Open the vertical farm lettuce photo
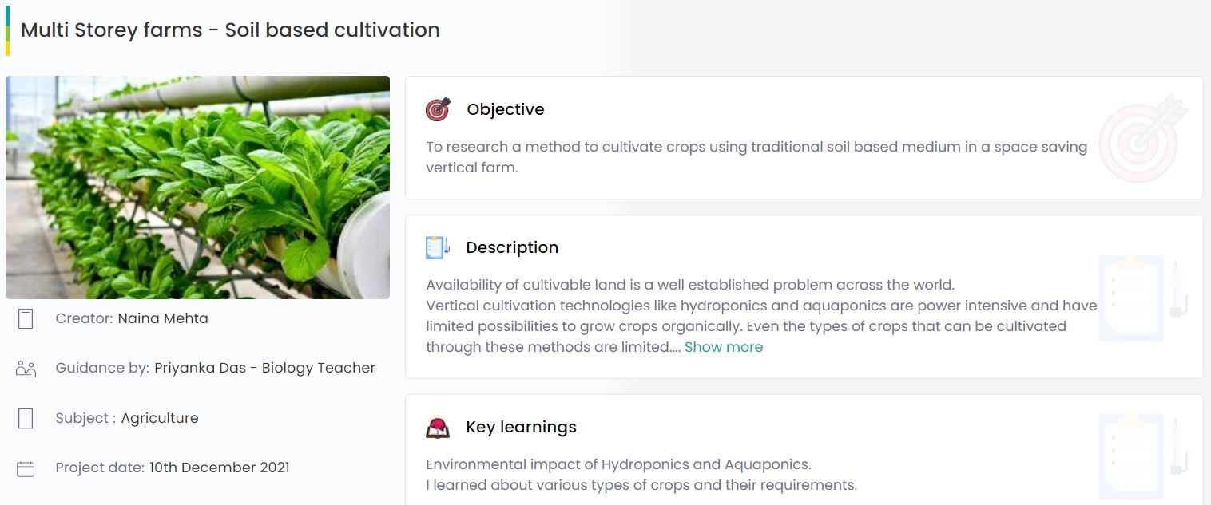Image resolution: width=1211 pixels, height=505 pixels. point(197,187)
